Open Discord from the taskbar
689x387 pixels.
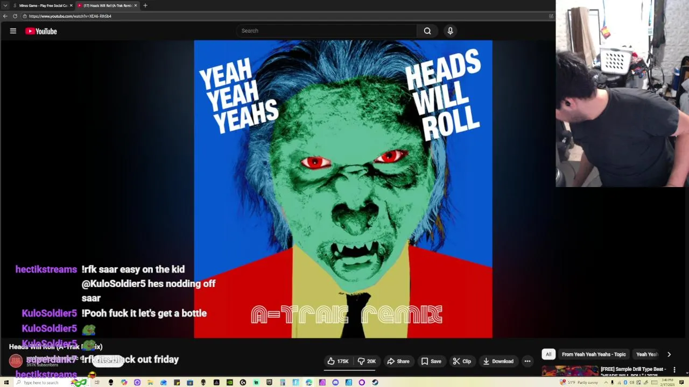click(x=335, y=382)
